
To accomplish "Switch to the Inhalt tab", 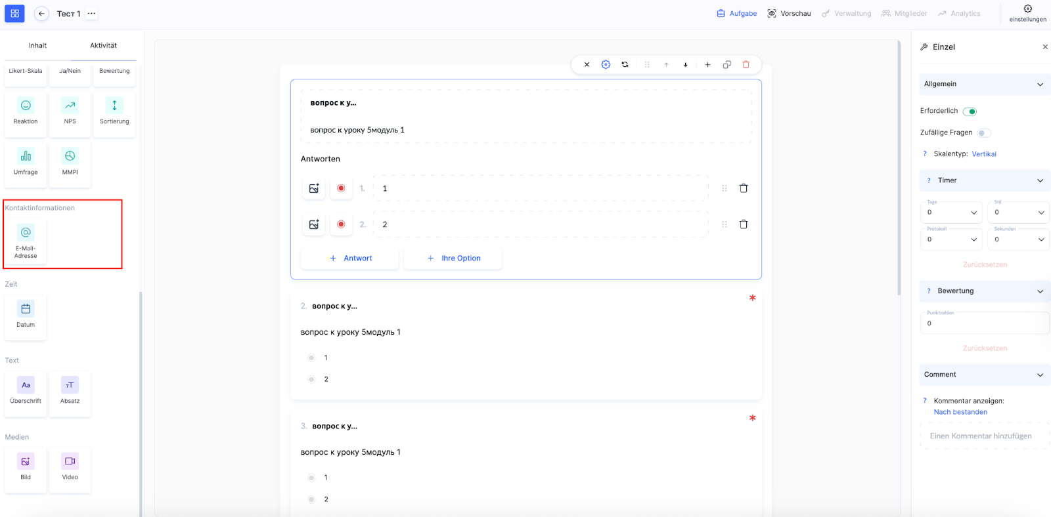I will pos(37,46).
